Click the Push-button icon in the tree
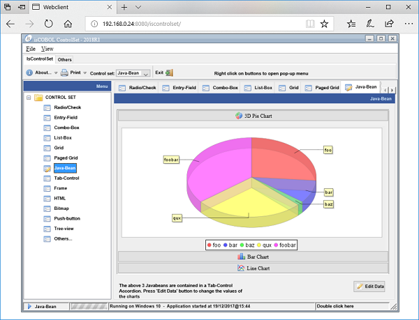The height and width of the screenshot is (320, 419). click(x=47, y=218)
